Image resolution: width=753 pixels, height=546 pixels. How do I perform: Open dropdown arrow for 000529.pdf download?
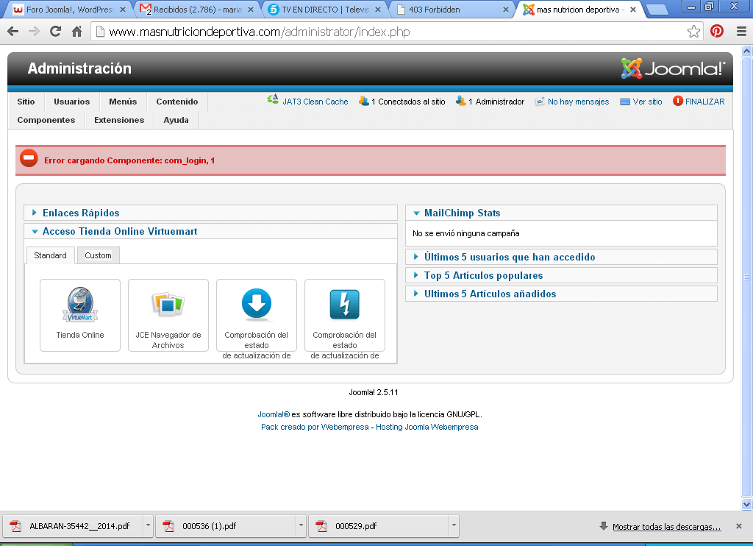coord(454,526)
